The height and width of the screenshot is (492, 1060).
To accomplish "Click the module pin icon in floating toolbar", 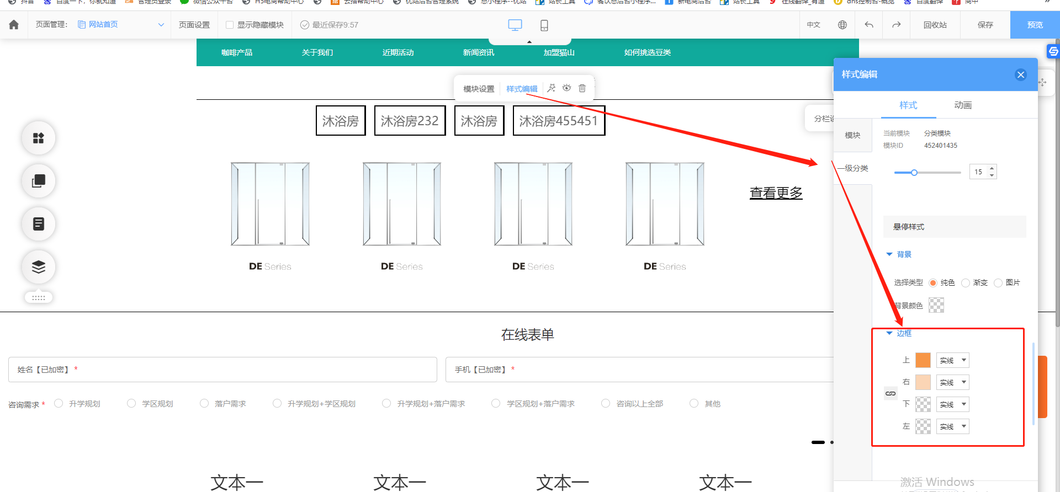I will [552, 88].
